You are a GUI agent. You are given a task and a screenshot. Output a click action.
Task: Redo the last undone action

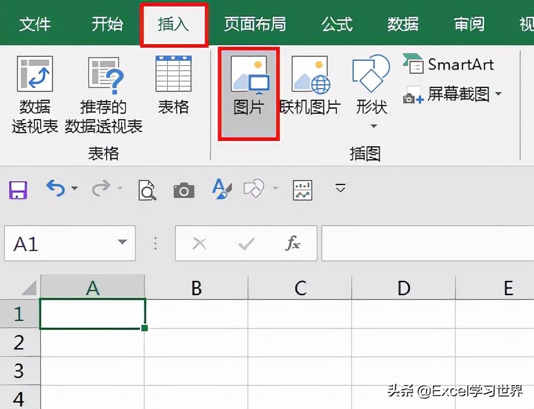(102, 188)
